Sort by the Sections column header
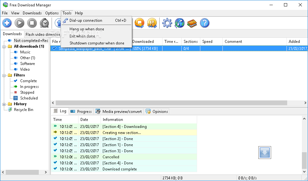This screenshot has width=308, height=181. pyautogui.click(x=191, y=42)
